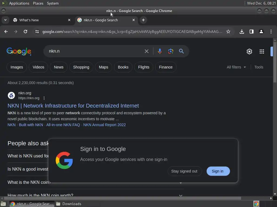Open Chrome downloads icon
The width and height of the screenshot is (277, 207).
(x=242, y=32)
